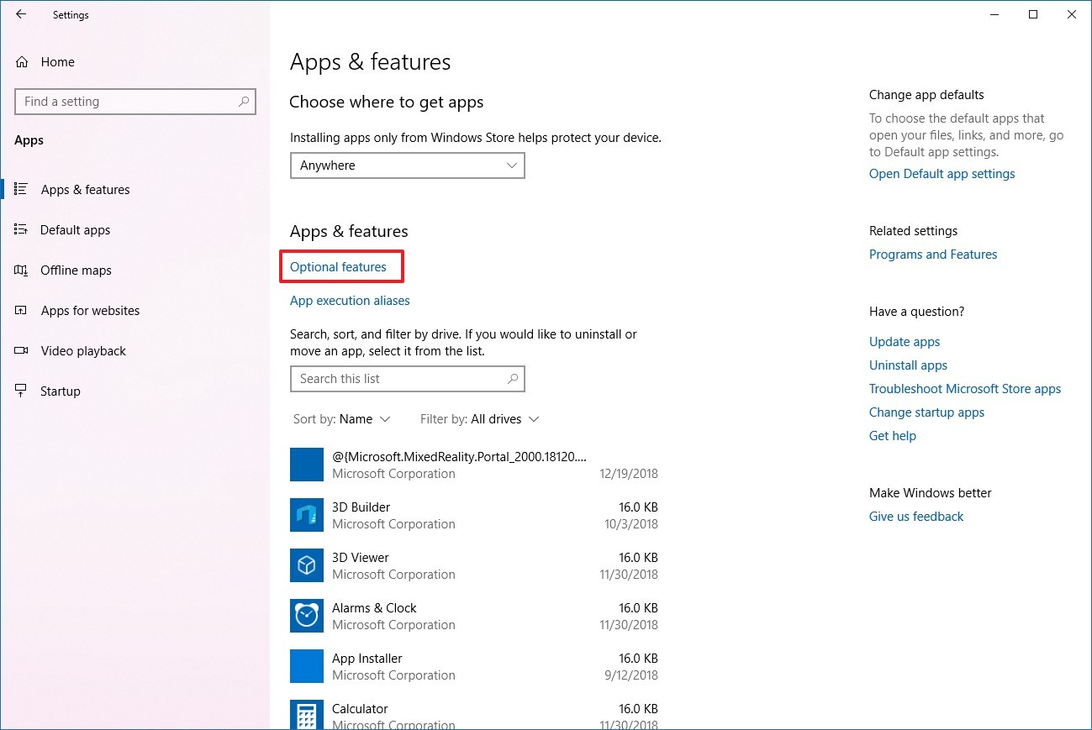Viewport: 1092px width, 730px height.
Task: Click the App Installer icon
Action: 306,666
